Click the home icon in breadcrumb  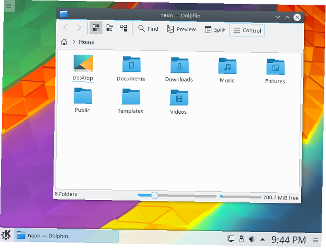pos(64,42)
